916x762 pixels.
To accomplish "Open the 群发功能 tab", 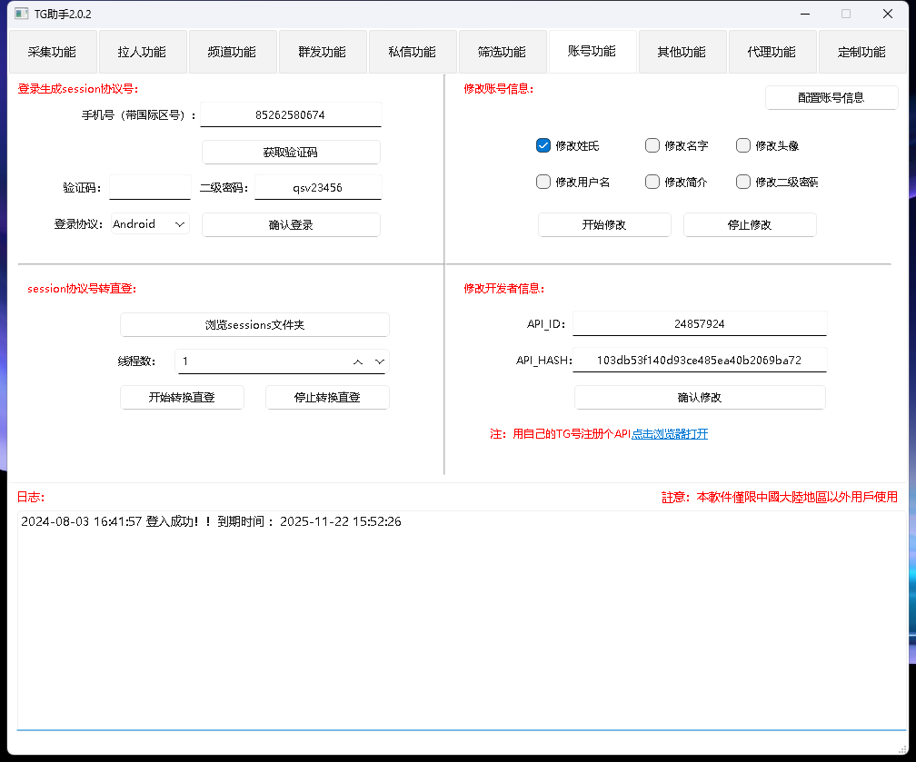I will pyautogui.click(x=322, y=52).
